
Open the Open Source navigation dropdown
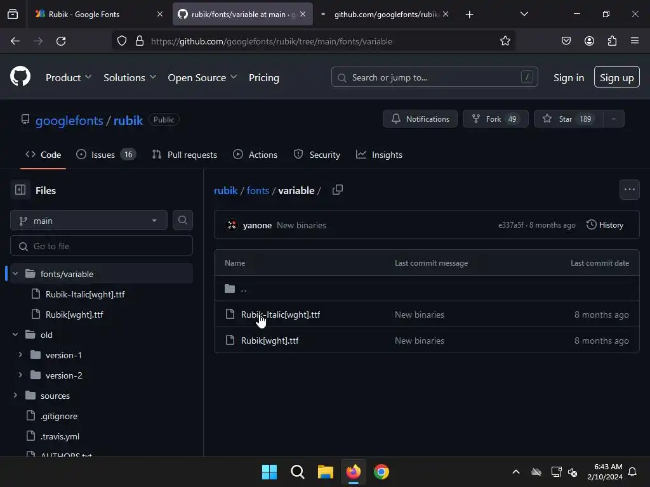202,77
